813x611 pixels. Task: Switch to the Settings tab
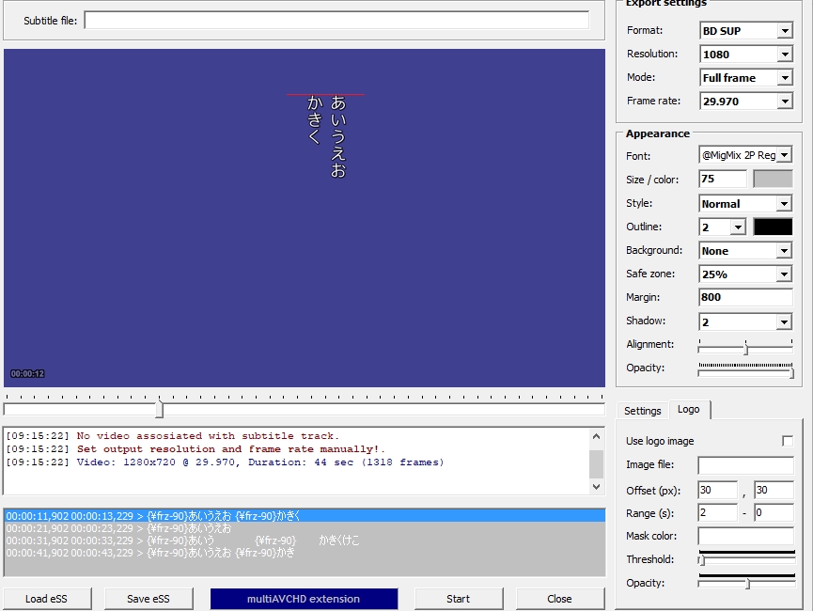[x=643, y=411]
